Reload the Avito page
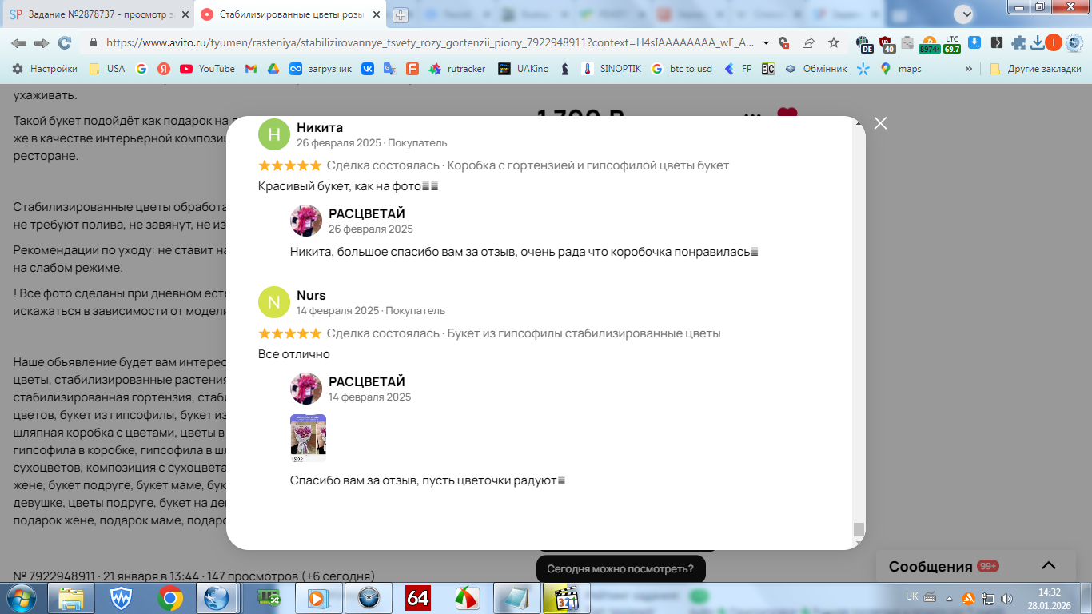 point(66,43)
